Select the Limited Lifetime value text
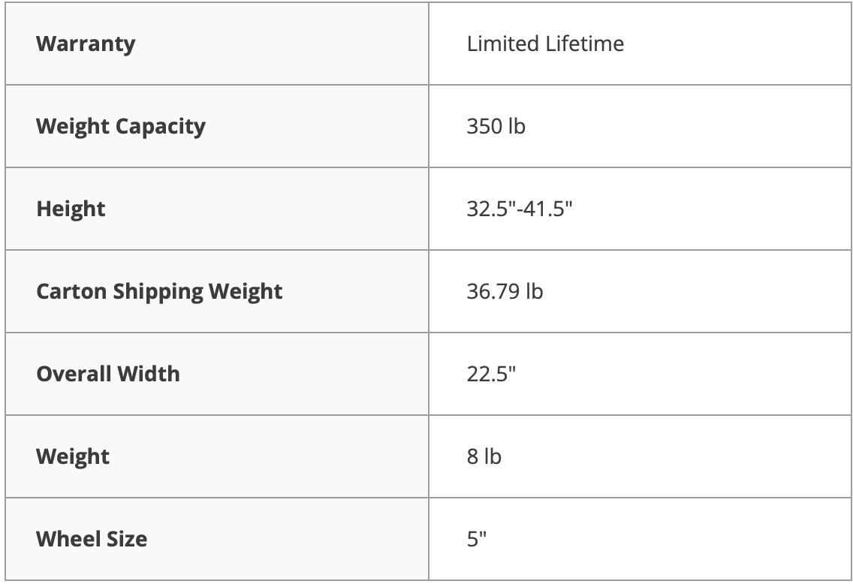This screenshot has width=853, height=584. (x=545, y=44)
